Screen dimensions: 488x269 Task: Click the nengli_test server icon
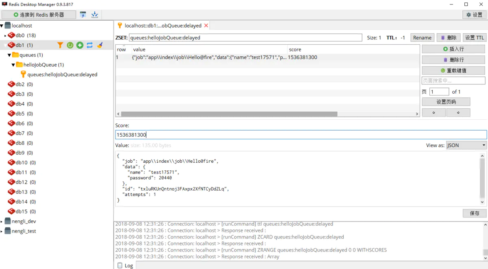[x=8, y=231]
